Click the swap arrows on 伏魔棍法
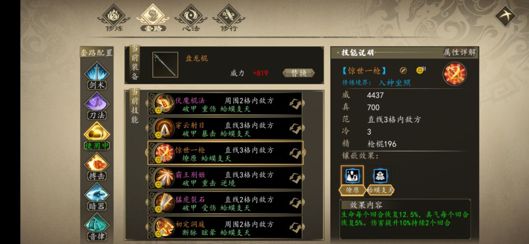This screenshot has width=529, height=244. [x=295, y=103]
